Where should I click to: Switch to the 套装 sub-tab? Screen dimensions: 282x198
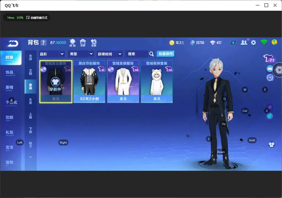pos(31,87)
